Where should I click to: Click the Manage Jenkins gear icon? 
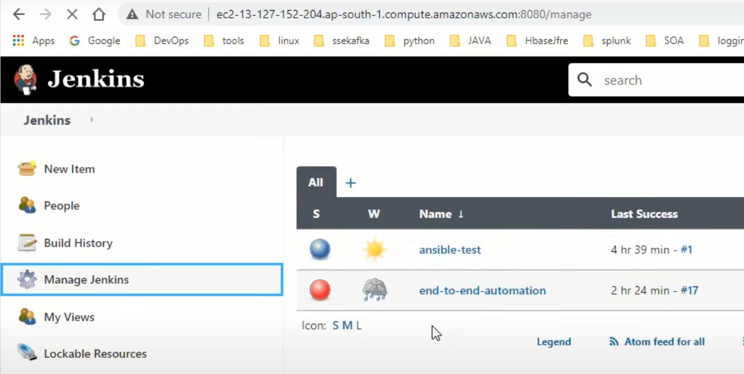pyautogui.click(x=27, y=280)
